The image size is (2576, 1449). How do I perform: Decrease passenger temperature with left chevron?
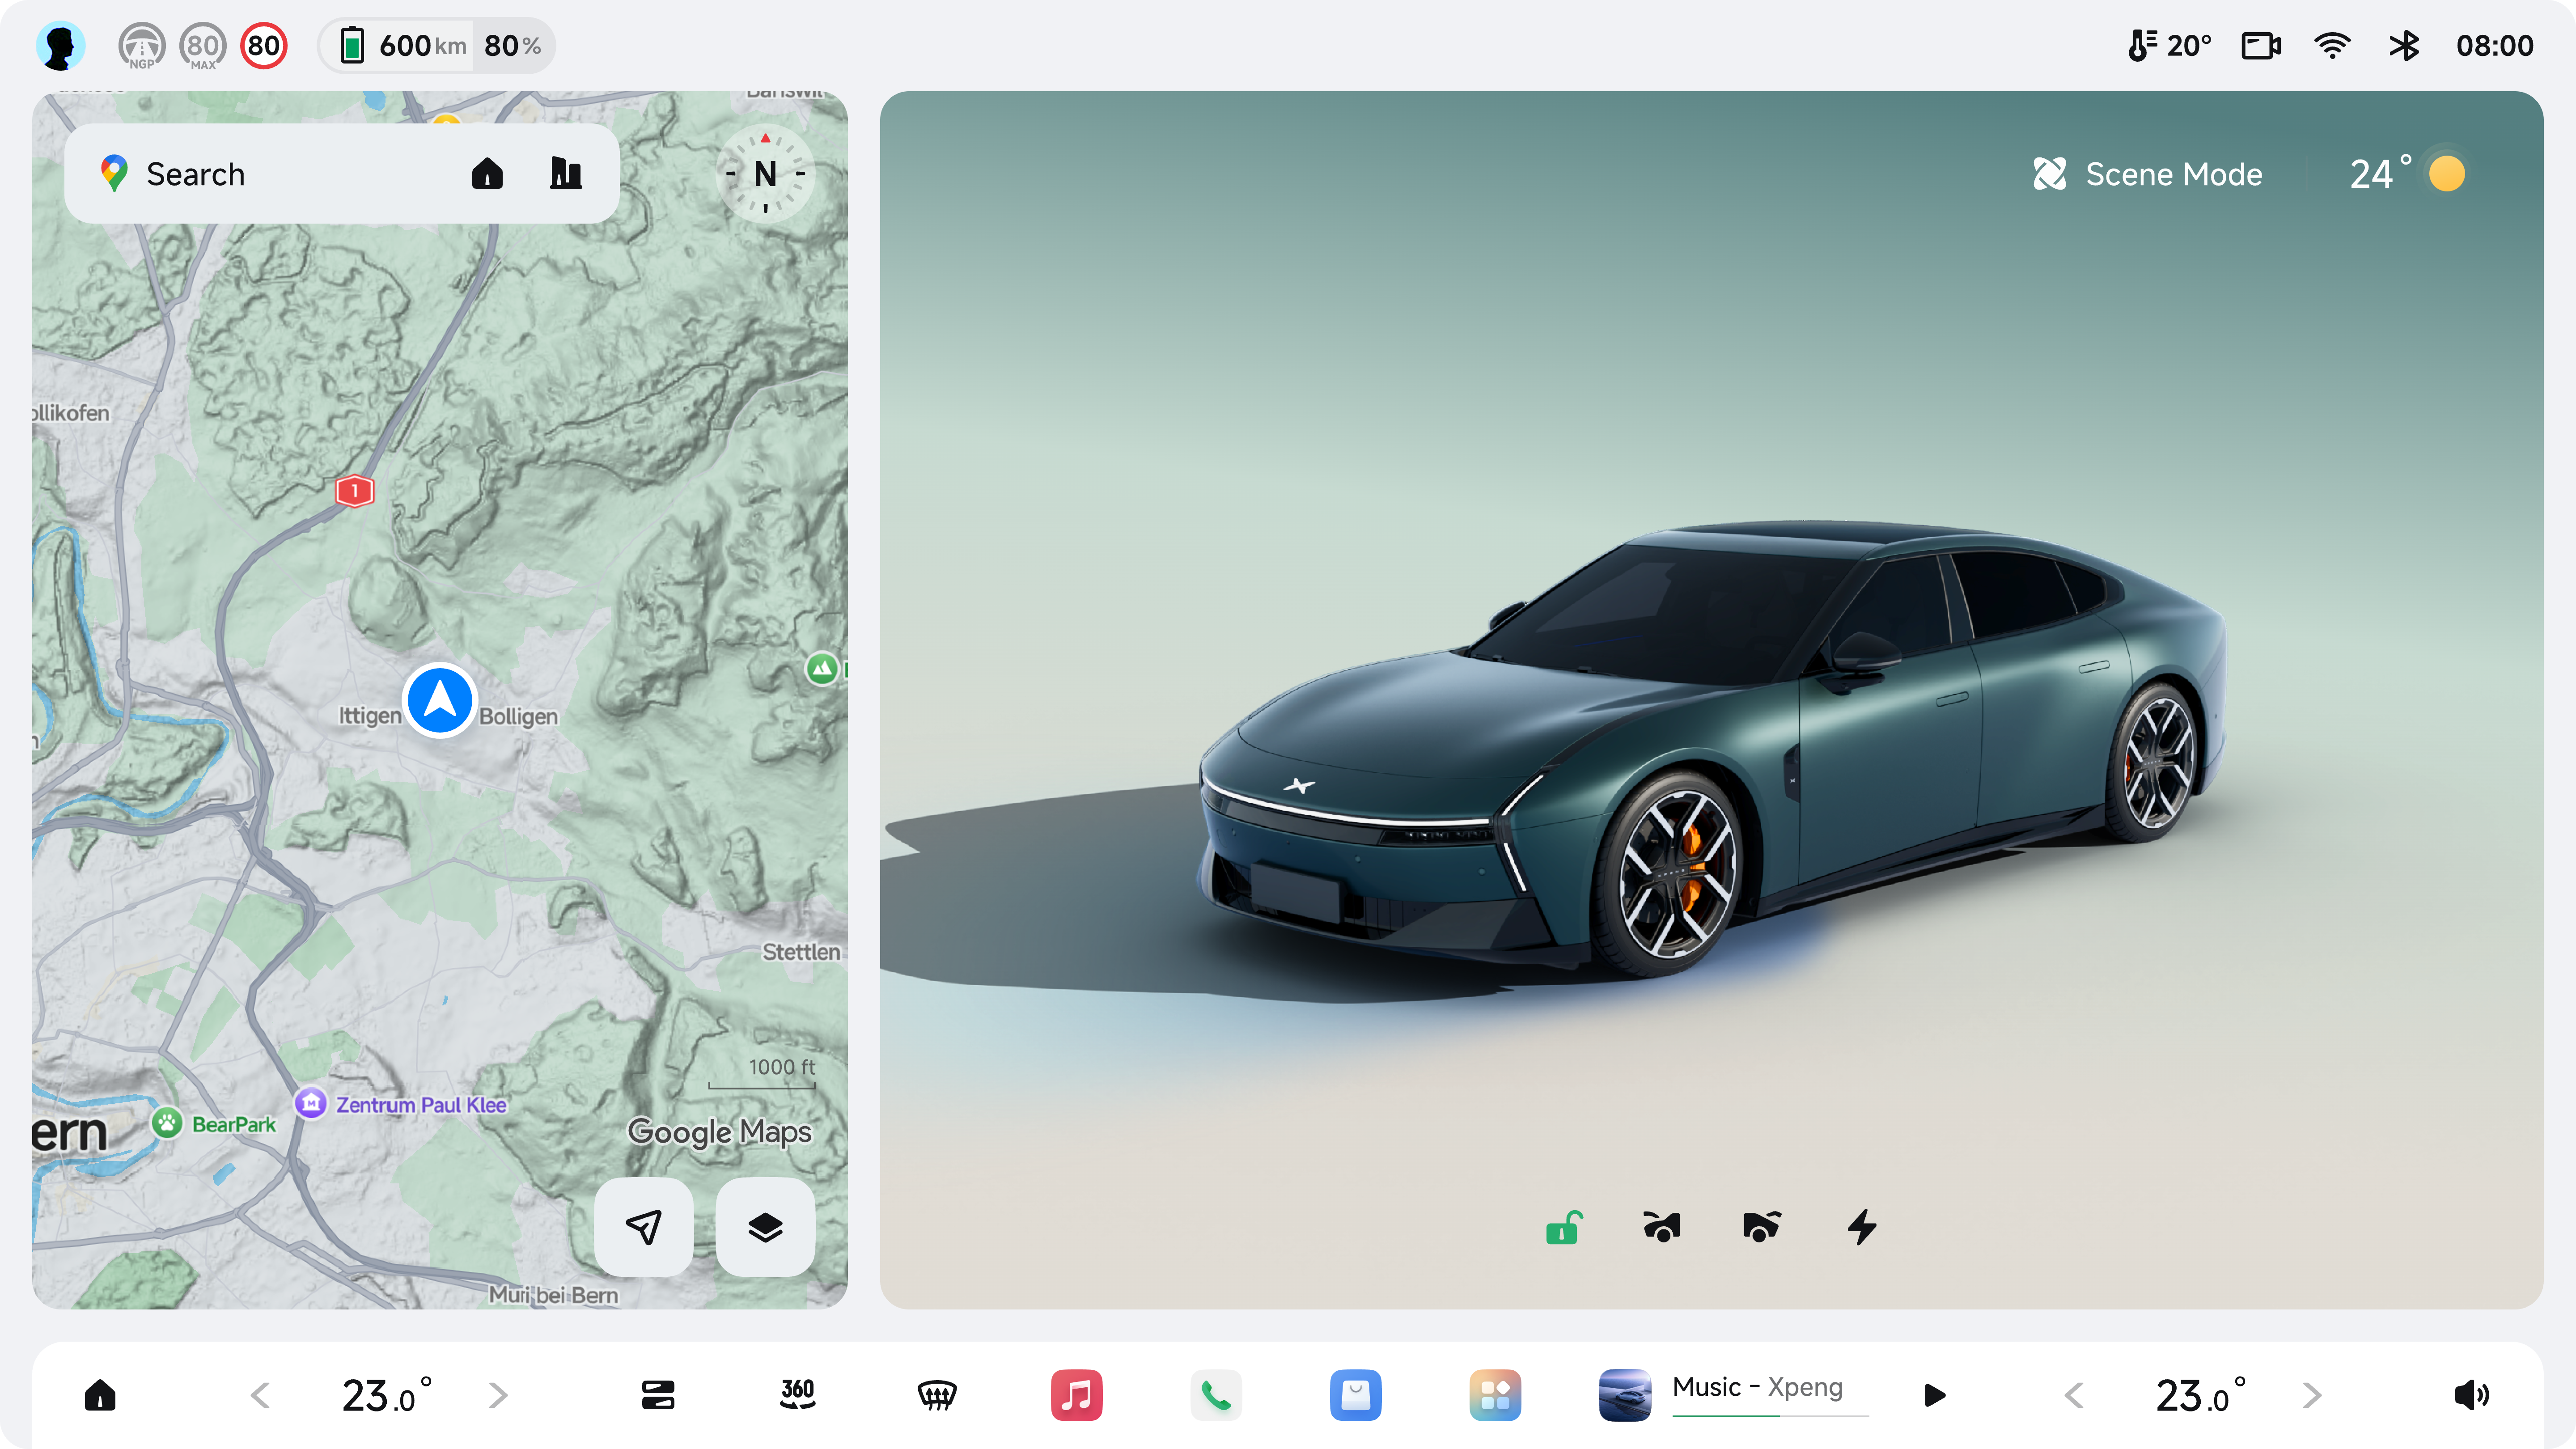click(x=2074, y=1394)
